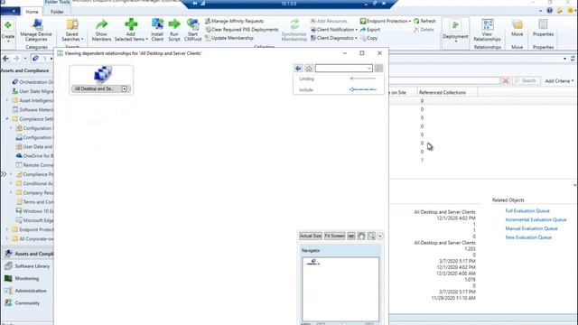Viewport: 578px width, 325px height.
Task: Click the Run Script green arrow icon
Action: coord(174,24)
